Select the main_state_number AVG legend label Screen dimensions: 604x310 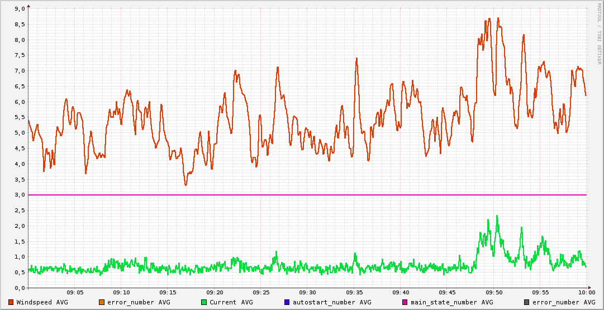click(x=452, y=302)
